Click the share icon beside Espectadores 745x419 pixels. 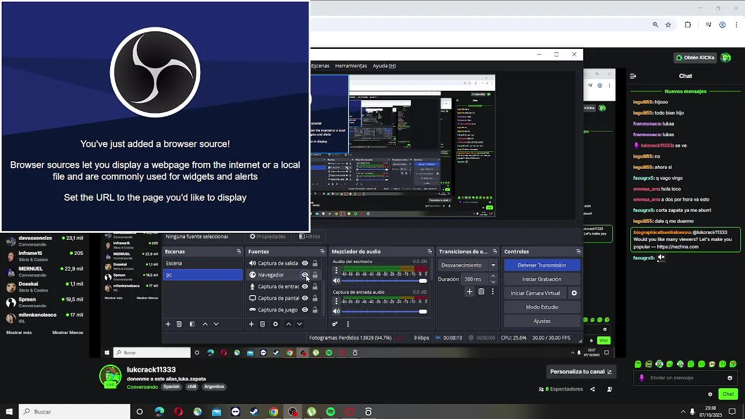pos(593,389)
